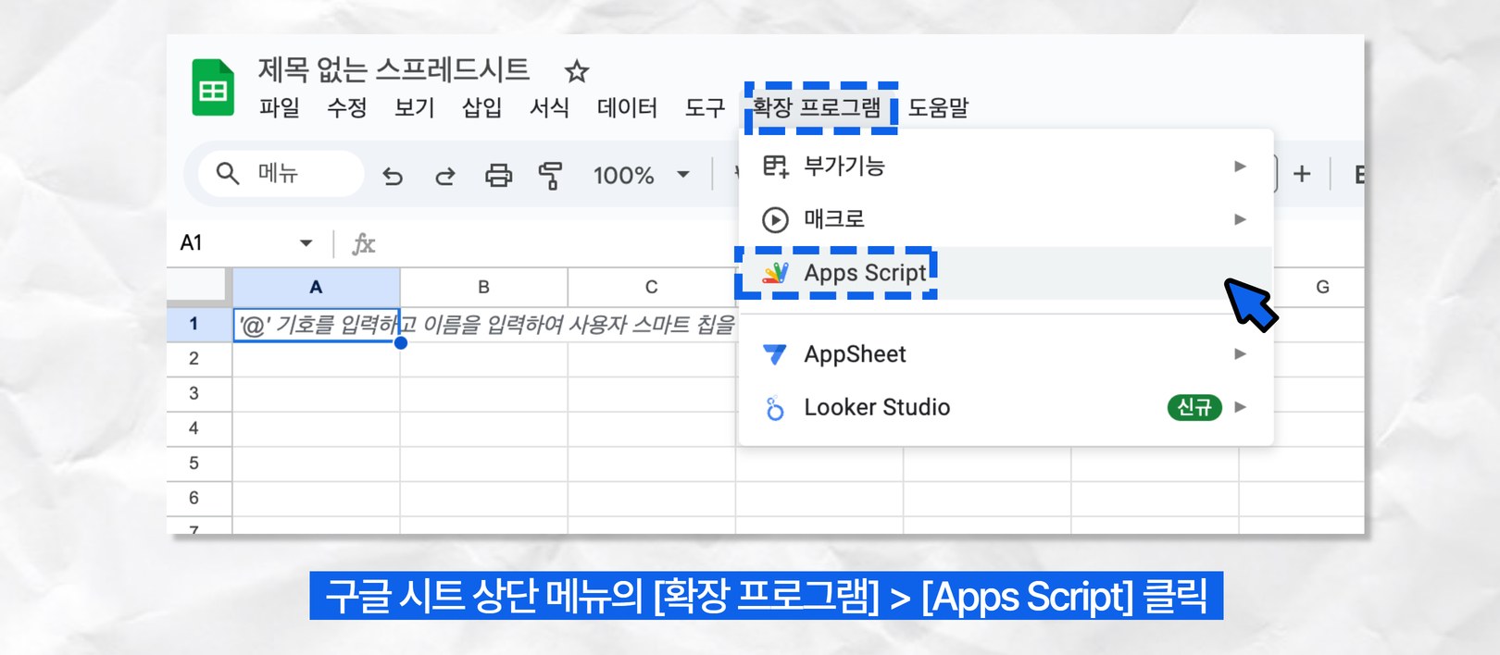Open the 삽입 menu
Screen dimensions: 1500x655
pyautogui.click(x=481, y=108)
